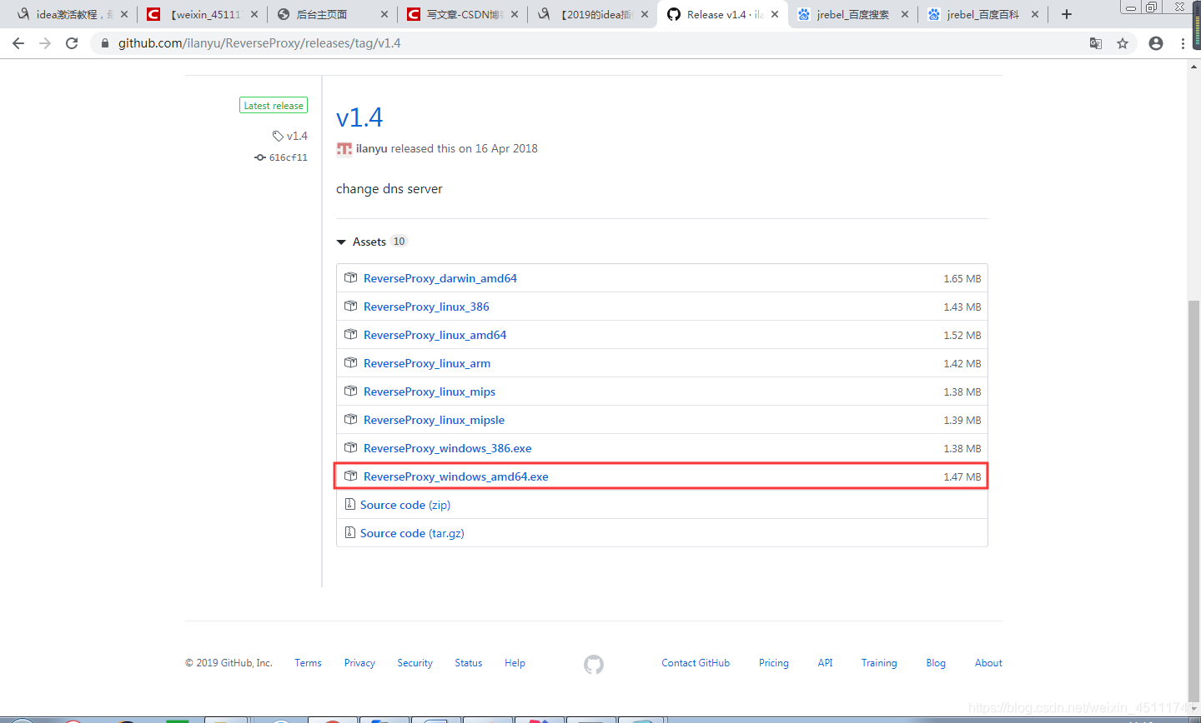Download ReverseProxy_linux_amd64
The width and height of the screenshot is (1201, 723).
coord(435,335)
